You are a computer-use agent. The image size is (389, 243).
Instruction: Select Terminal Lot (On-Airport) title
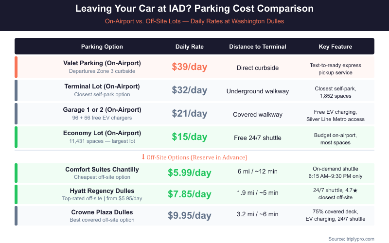[x=102, y=87]
